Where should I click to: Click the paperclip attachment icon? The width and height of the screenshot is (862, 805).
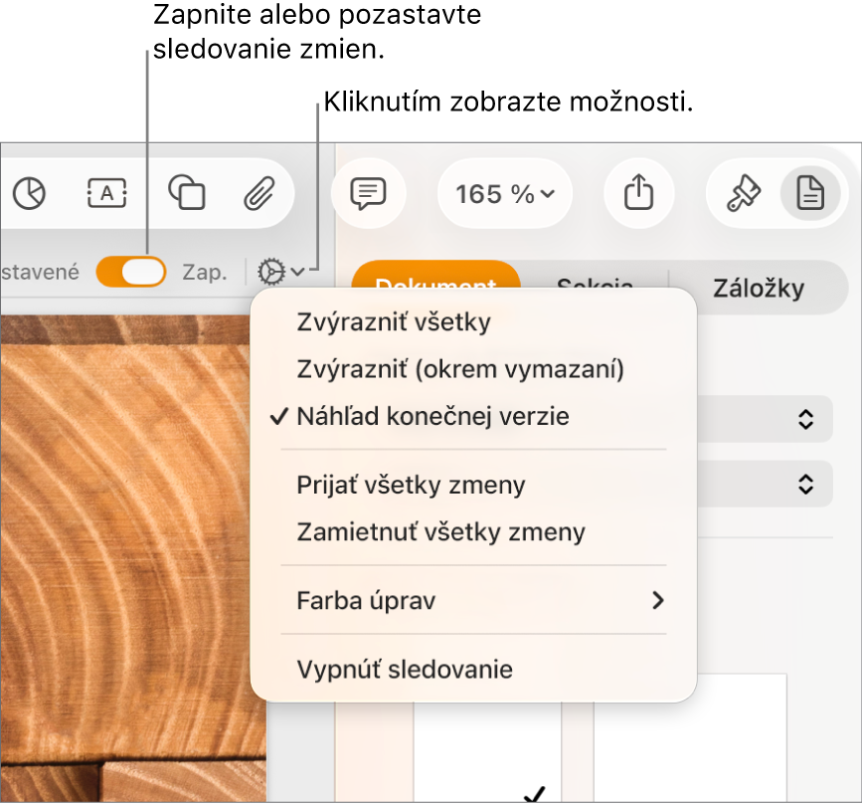[x=259, y=194]
